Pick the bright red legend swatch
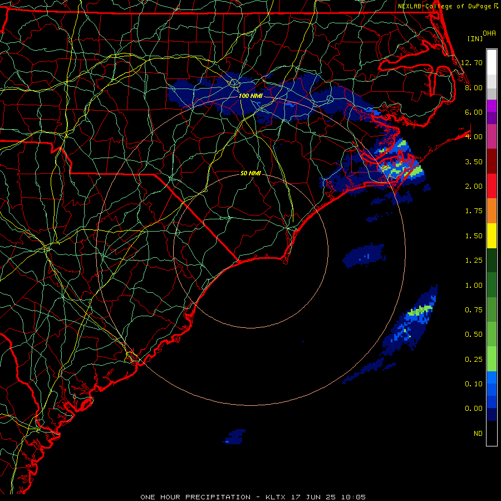The image size is (501, 501). [x=492, y=186]
